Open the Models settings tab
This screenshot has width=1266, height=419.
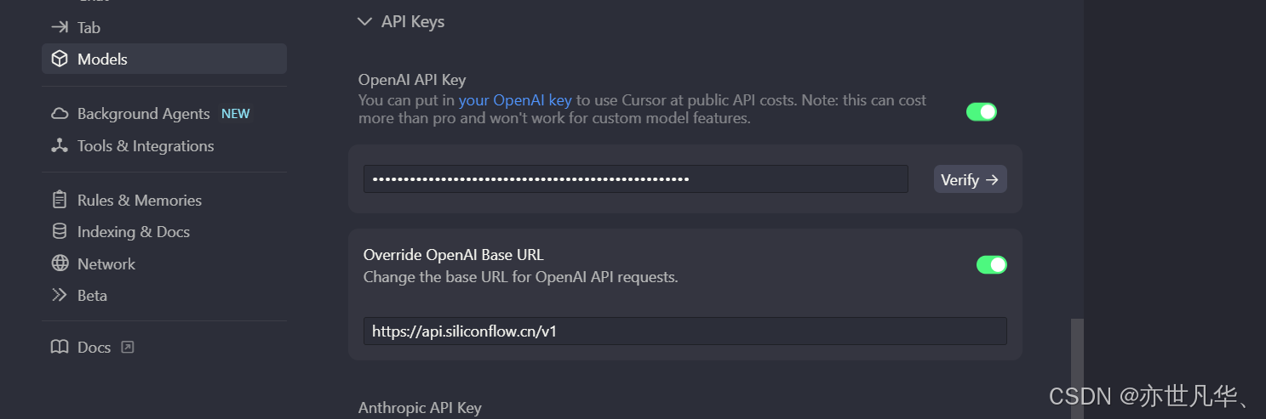pyautogui.click(x=164, y=59)
